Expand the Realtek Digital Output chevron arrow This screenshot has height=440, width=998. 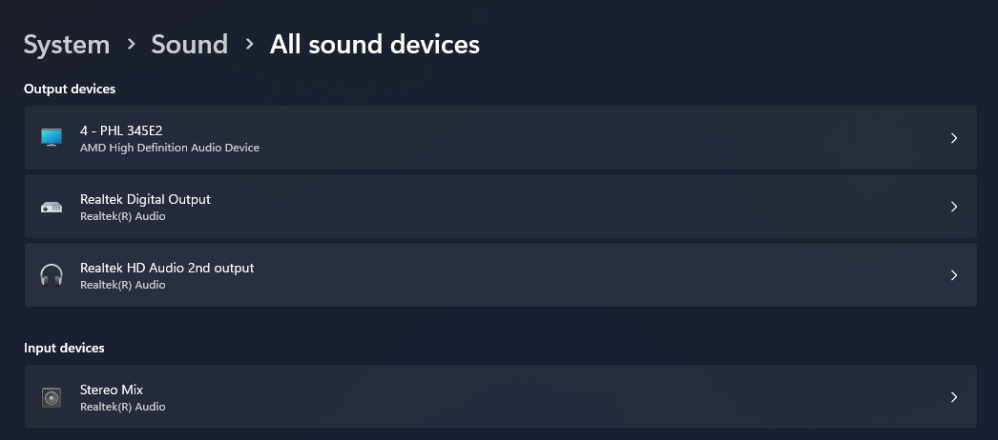tap(953, 207)
